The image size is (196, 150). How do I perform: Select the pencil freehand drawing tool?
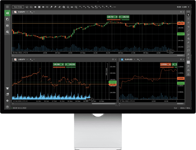[x=188, y=35]
